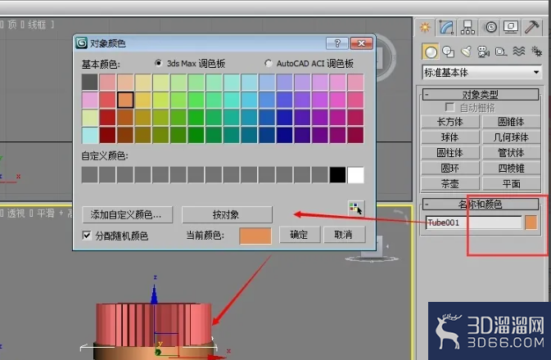The image size is (551, 360).
Task: Click the Tube001 name field
Action: [x=473, y=223]
